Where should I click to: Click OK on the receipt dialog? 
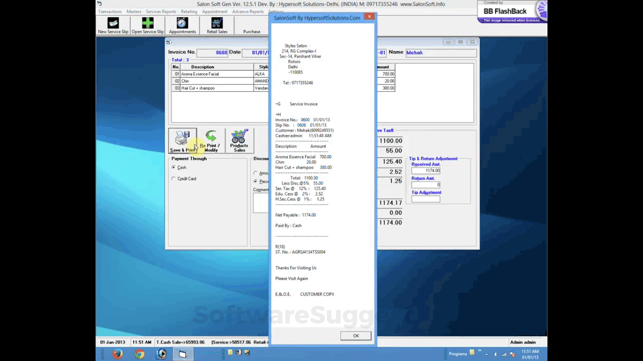[356, 336]
